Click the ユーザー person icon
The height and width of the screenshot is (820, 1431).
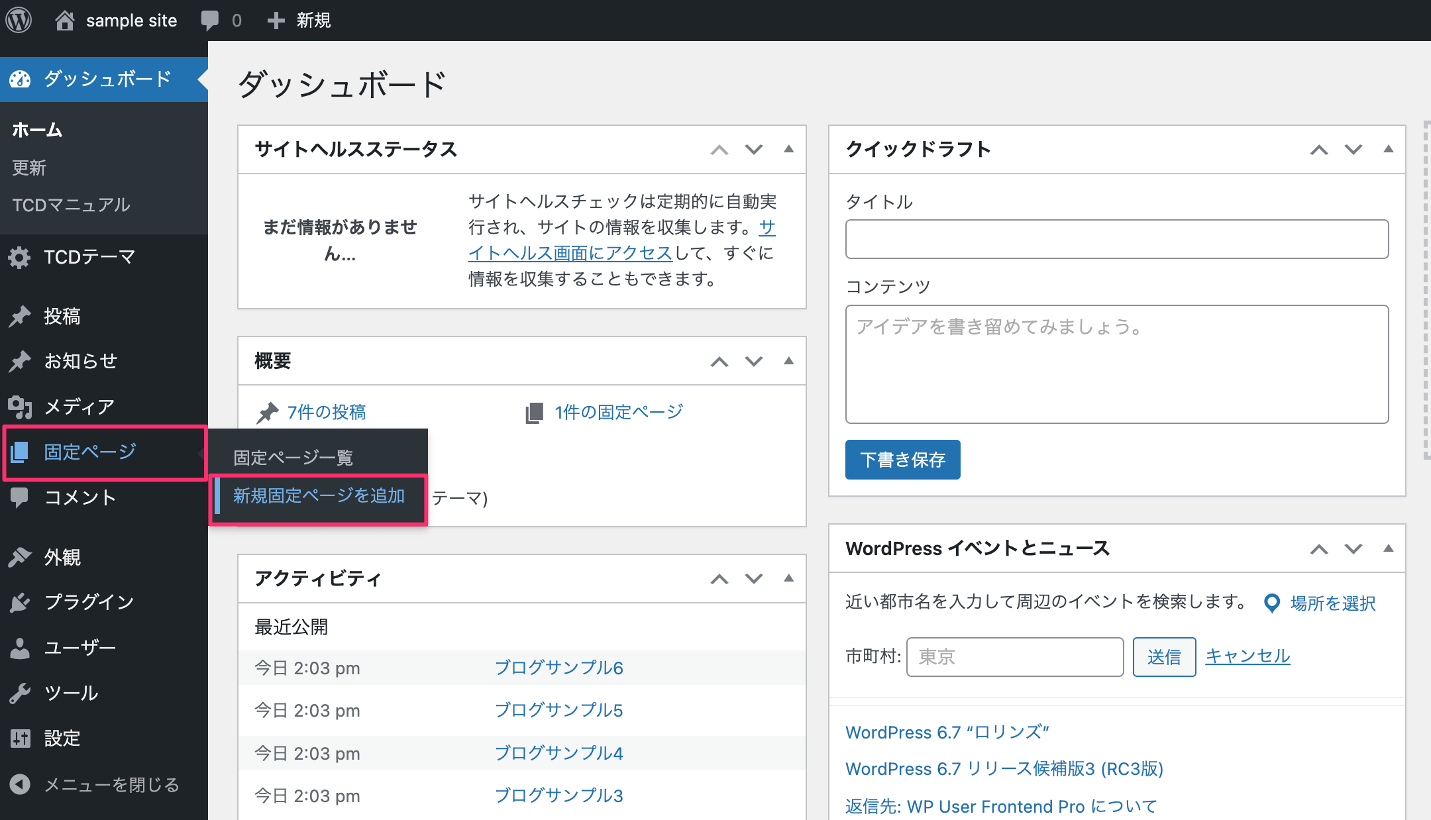pos(20,647)
